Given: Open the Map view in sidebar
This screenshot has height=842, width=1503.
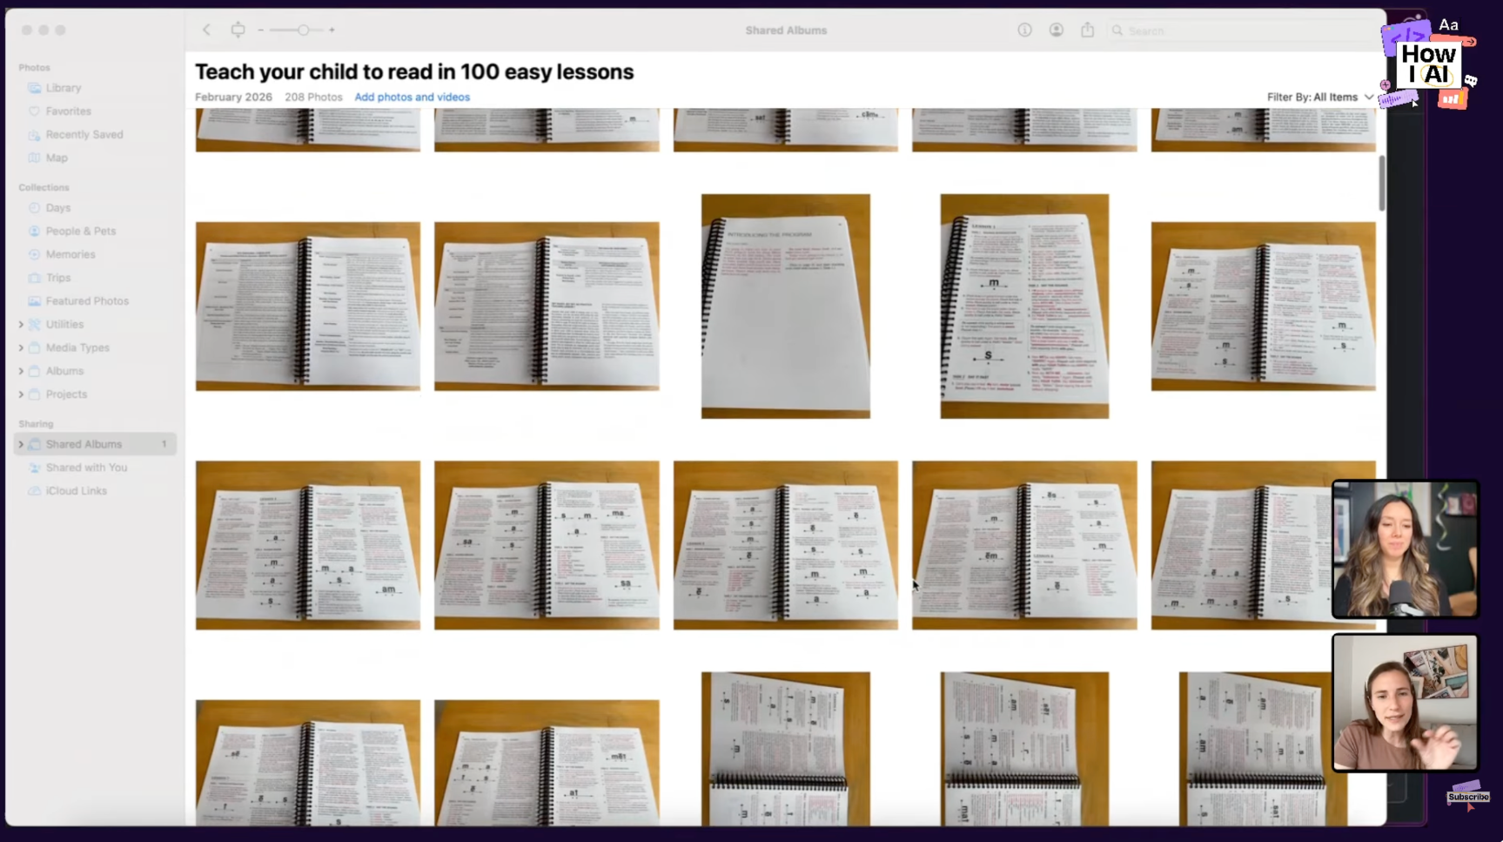Looking at the screenshot, I should (x=56, y=158).
